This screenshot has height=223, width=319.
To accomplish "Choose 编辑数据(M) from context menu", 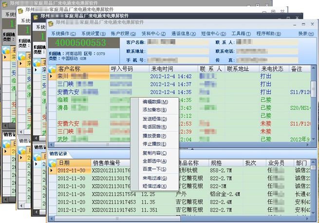I will pos(155,101).
